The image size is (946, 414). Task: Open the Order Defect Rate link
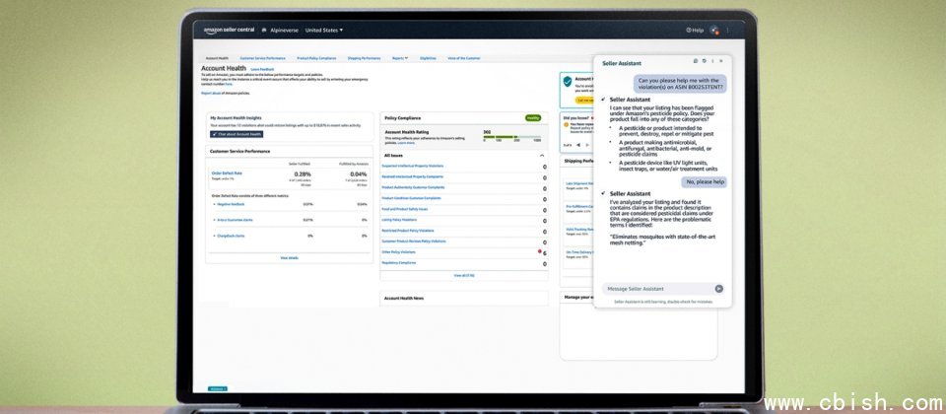click(227, 173)
